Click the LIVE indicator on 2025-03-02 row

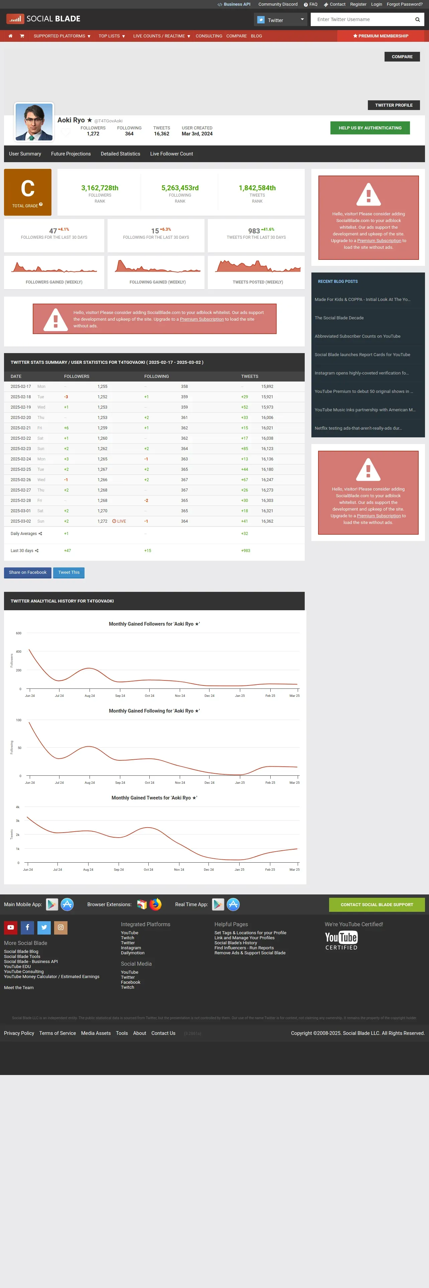(x=119, y=522)
